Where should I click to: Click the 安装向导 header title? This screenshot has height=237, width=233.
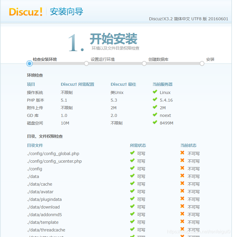click(66, 11)
